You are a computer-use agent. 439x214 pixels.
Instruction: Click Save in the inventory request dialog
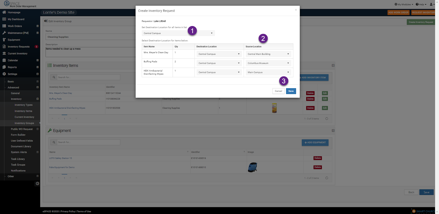(x=291, y=91)
